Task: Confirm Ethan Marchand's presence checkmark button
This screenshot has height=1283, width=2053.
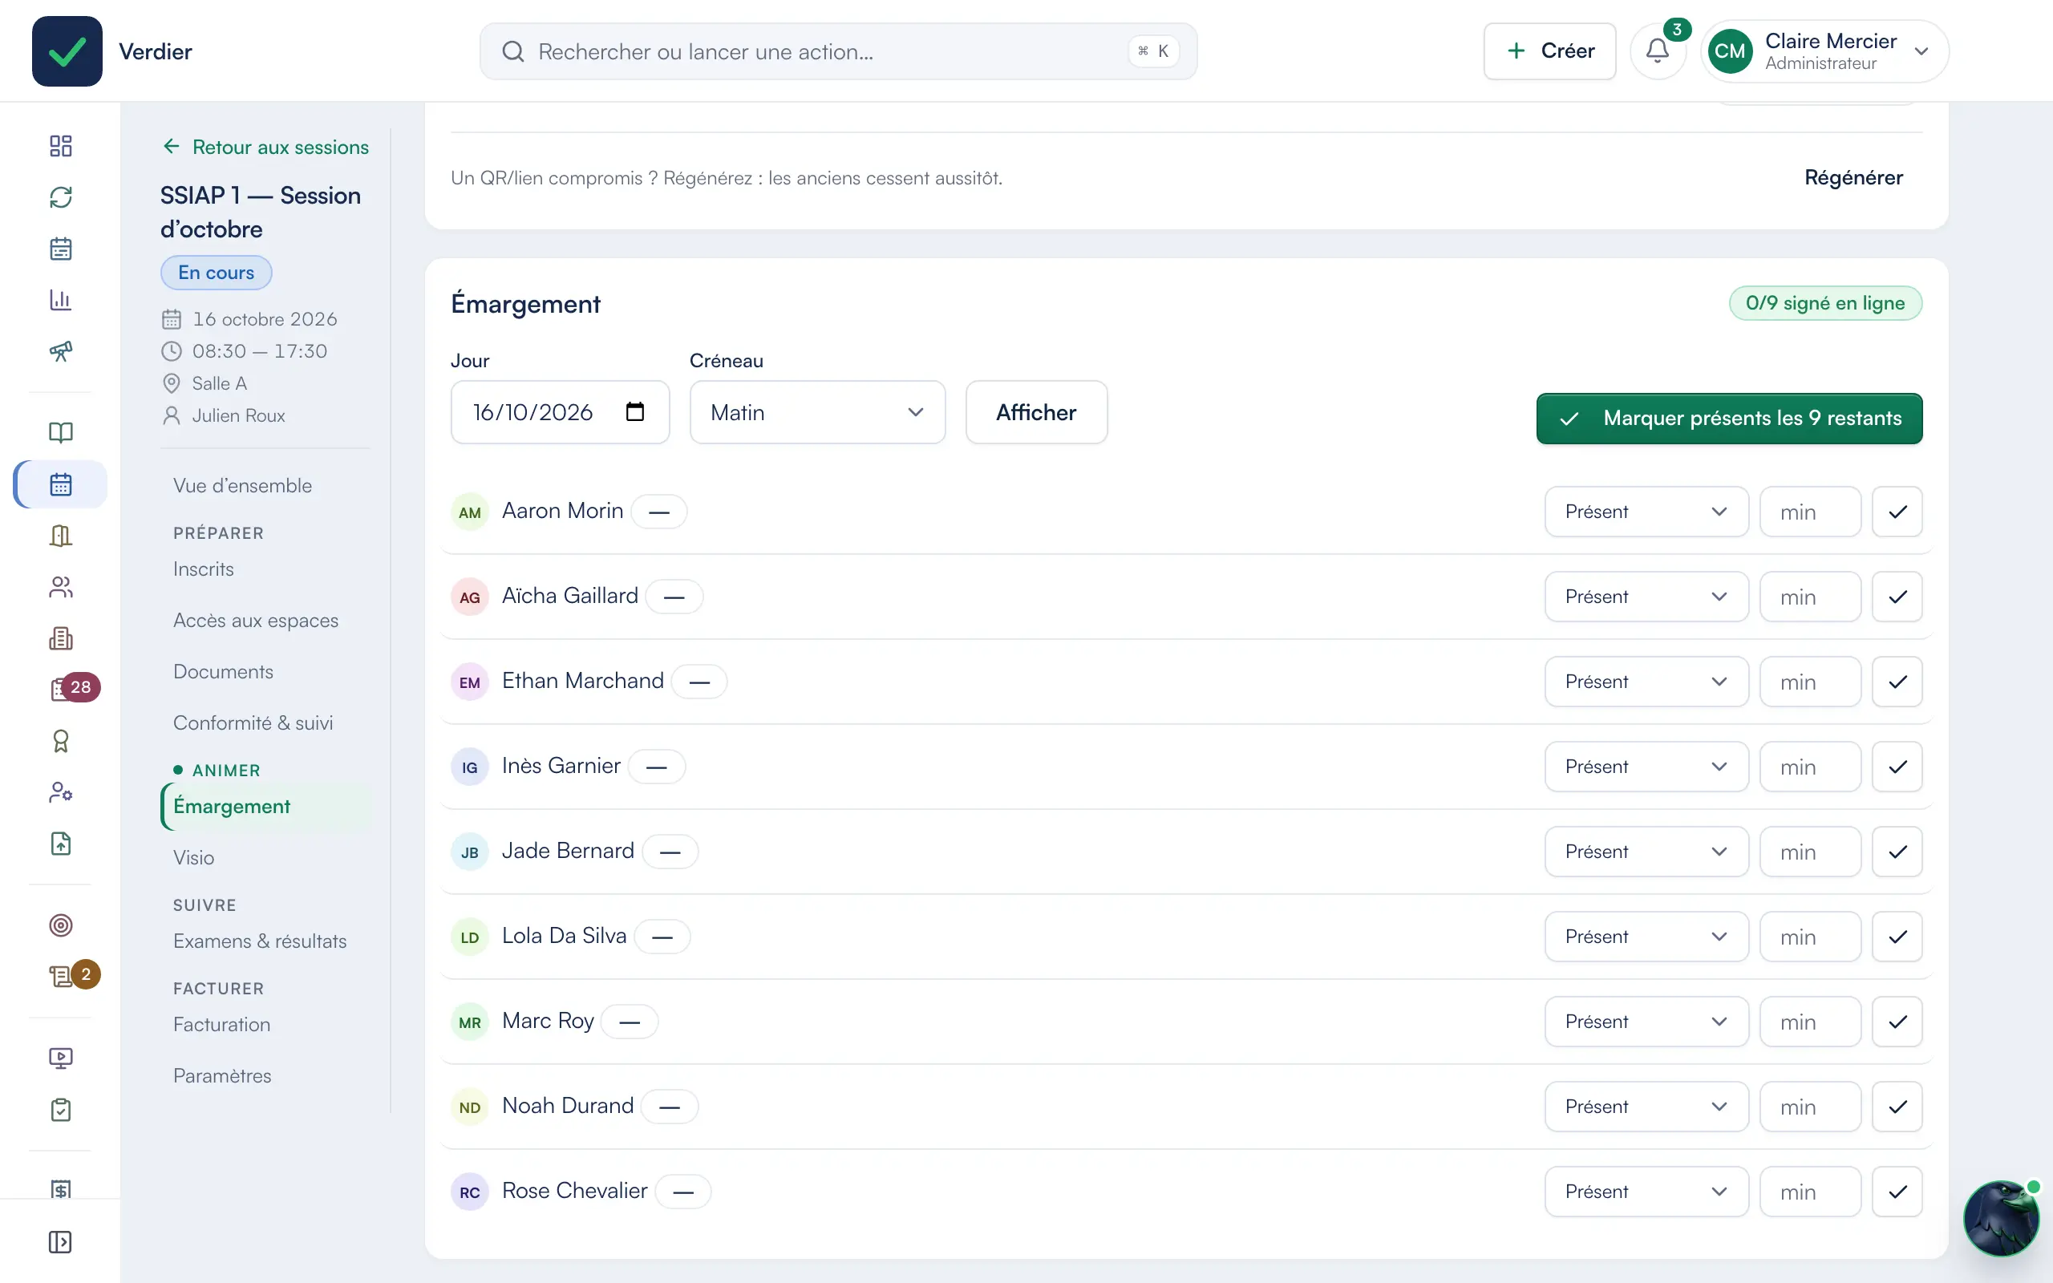Action: tap(1897, 682)
